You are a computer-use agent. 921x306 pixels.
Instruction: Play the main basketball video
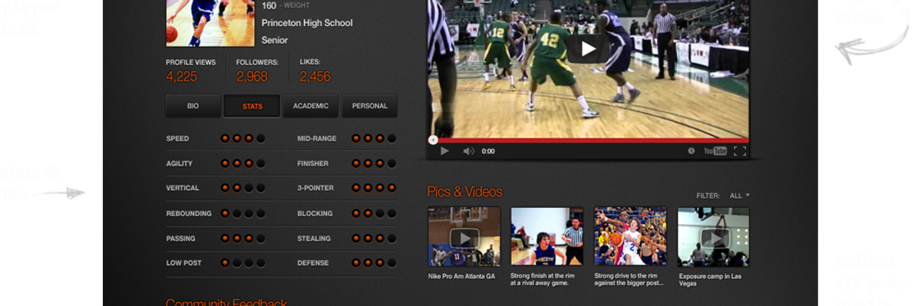(588, 49)
